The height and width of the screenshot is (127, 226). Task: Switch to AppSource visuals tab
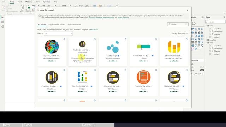(74, 25)
